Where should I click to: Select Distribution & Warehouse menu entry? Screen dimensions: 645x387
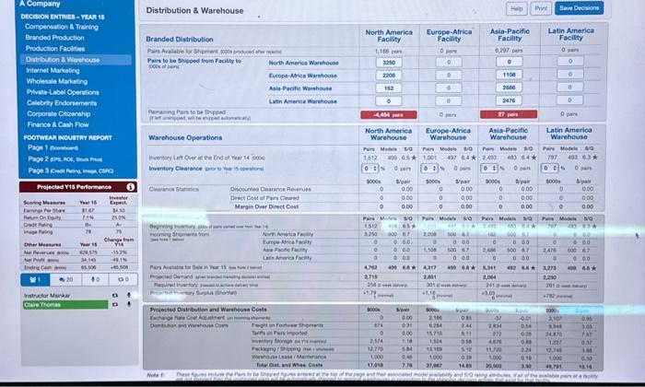(76, 60)
